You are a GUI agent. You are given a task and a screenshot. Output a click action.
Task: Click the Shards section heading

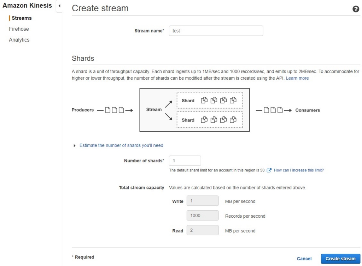click(x=83, y=58)
